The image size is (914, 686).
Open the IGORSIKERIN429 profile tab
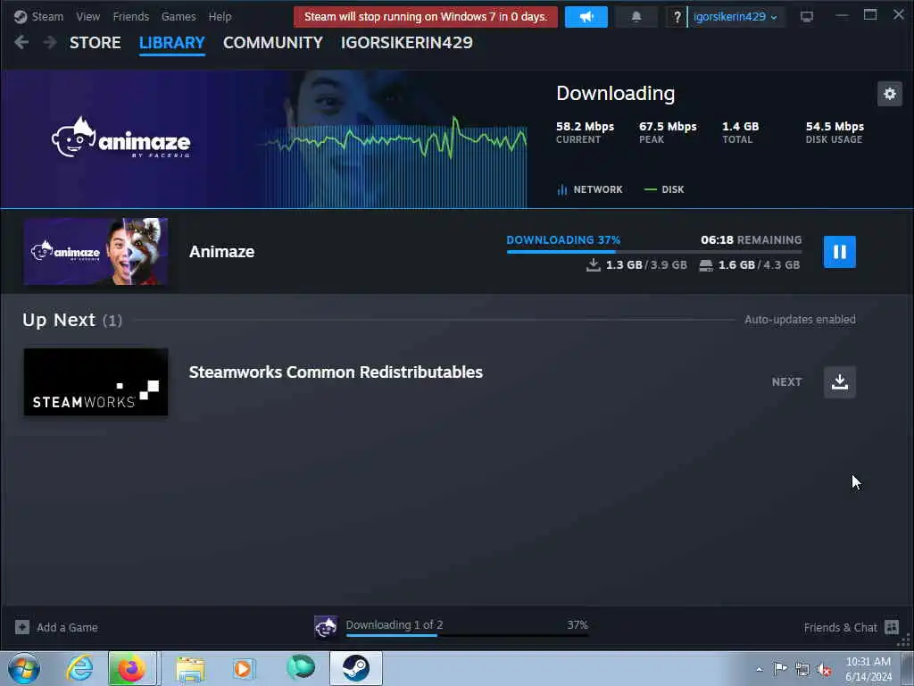407,43
